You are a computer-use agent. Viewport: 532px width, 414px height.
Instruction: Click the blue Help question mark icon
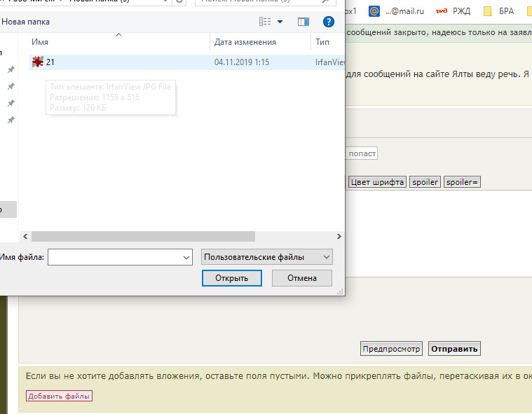pos(328,22)
